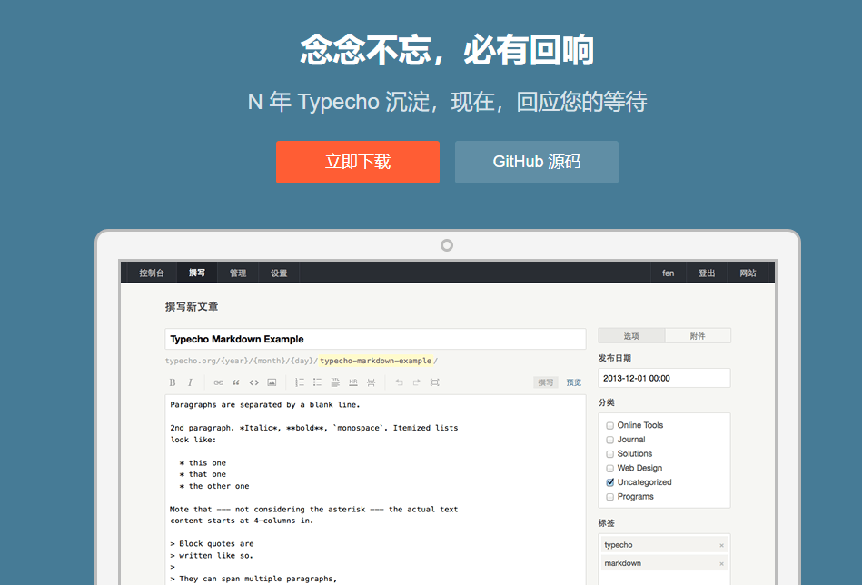This screenshot has width=862, height=585.
Task: Click the 立即下载 download button
Action: pyautogui.click(x=358, y=163)
